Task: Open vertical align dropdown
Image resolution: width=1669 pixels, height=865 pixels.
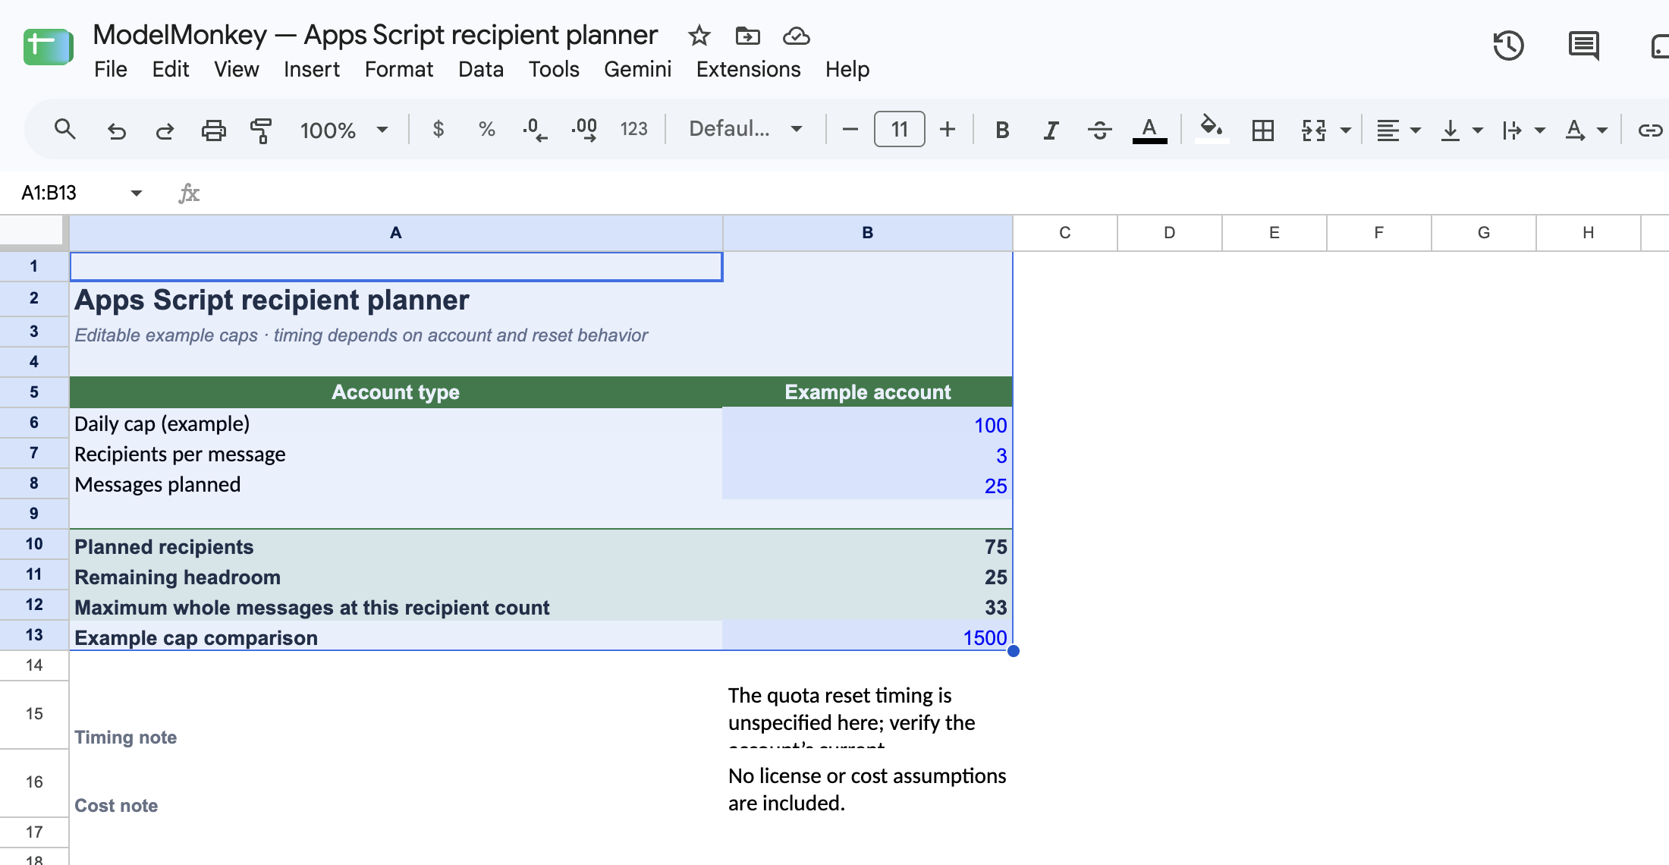Action: pos(1461,131)
